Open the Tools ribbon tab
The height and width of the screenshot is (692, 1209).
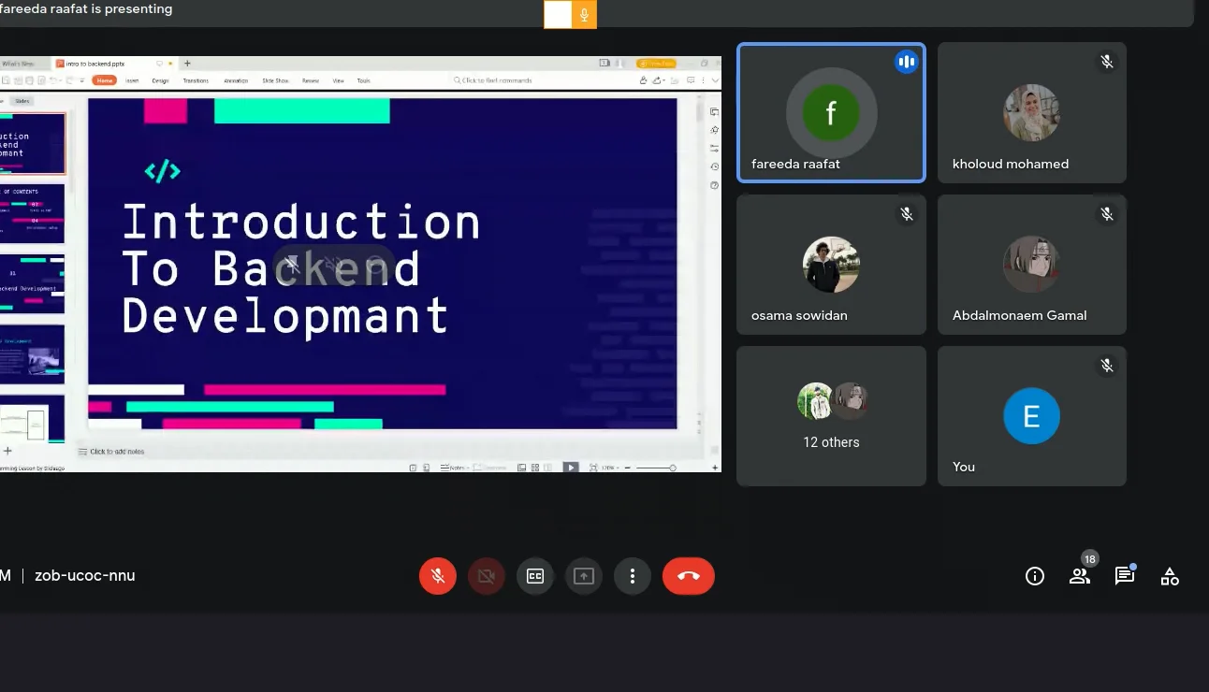click(363, 80)
